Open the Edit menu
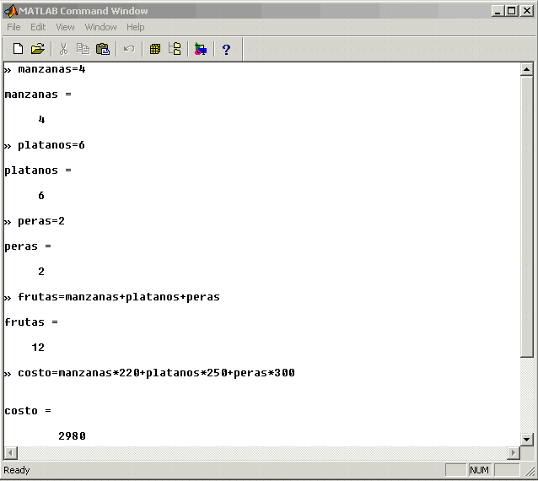Screen dimensions: 538x481 point(38,27)
